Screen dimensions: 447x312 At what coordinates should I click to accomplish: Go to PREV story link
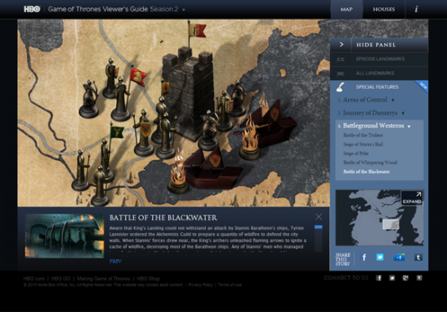[115, 261]
